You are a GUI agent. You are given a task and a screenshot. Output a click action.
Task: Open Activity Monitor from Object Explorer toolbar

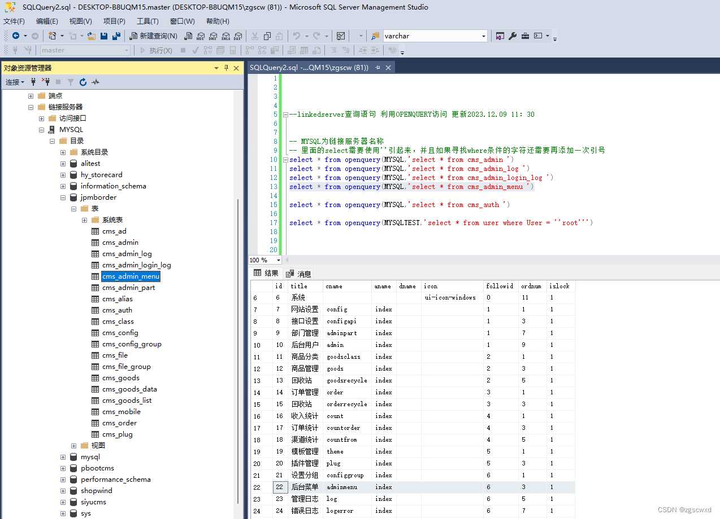[x=95, y=82]
